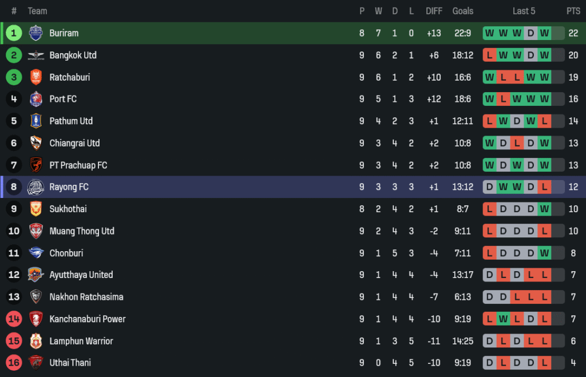Click the rank 16 red position badge
586x377 pixels.
click(14, 363)
